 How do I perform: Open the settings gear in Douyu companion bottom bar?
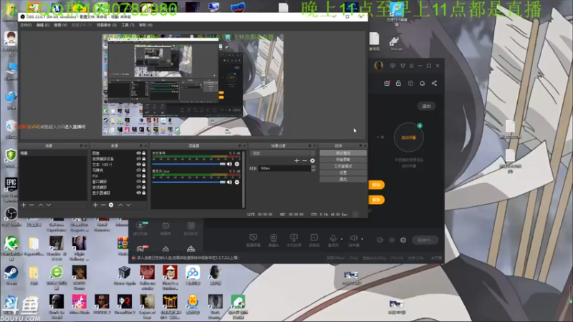403,240
